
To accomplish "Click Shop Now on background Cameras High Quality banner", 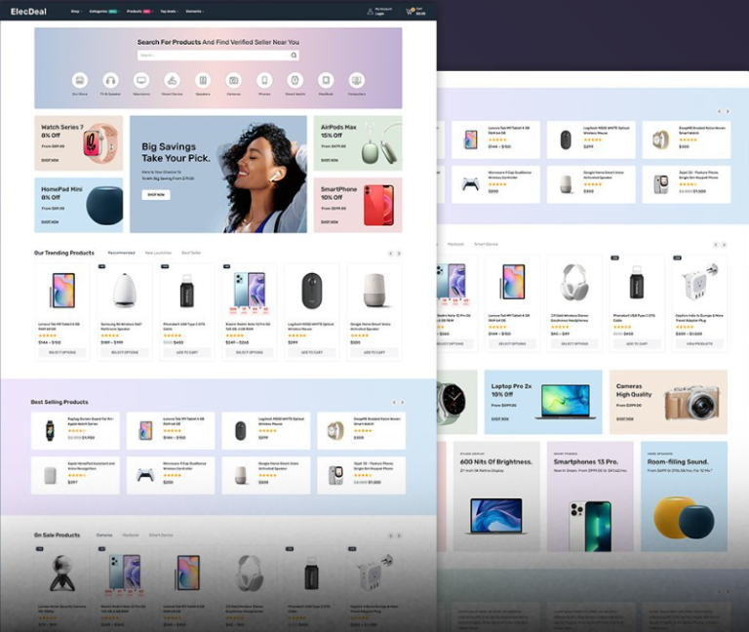I will (625, 419).
